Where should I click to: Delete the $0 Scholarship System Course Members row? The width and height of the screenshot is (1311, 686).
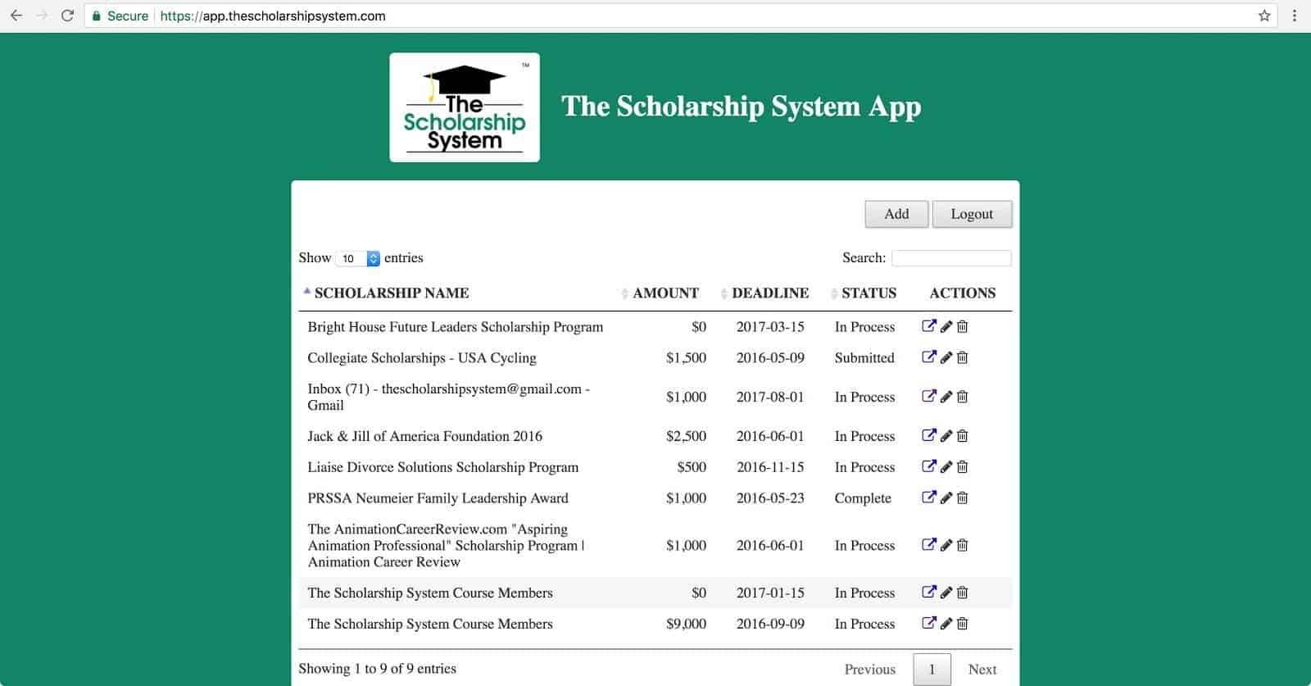[962, 593]
